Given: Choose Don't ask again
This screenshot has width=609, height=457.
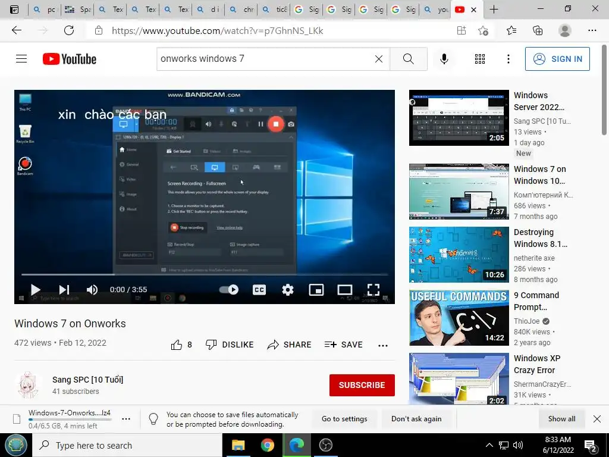Looking at the screenshot, I should [416, 419].
